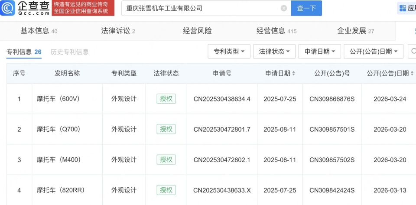The image size is (416, 205).
Task: Expand the 法律状态 filter dropdown
Action: [274, 51]
